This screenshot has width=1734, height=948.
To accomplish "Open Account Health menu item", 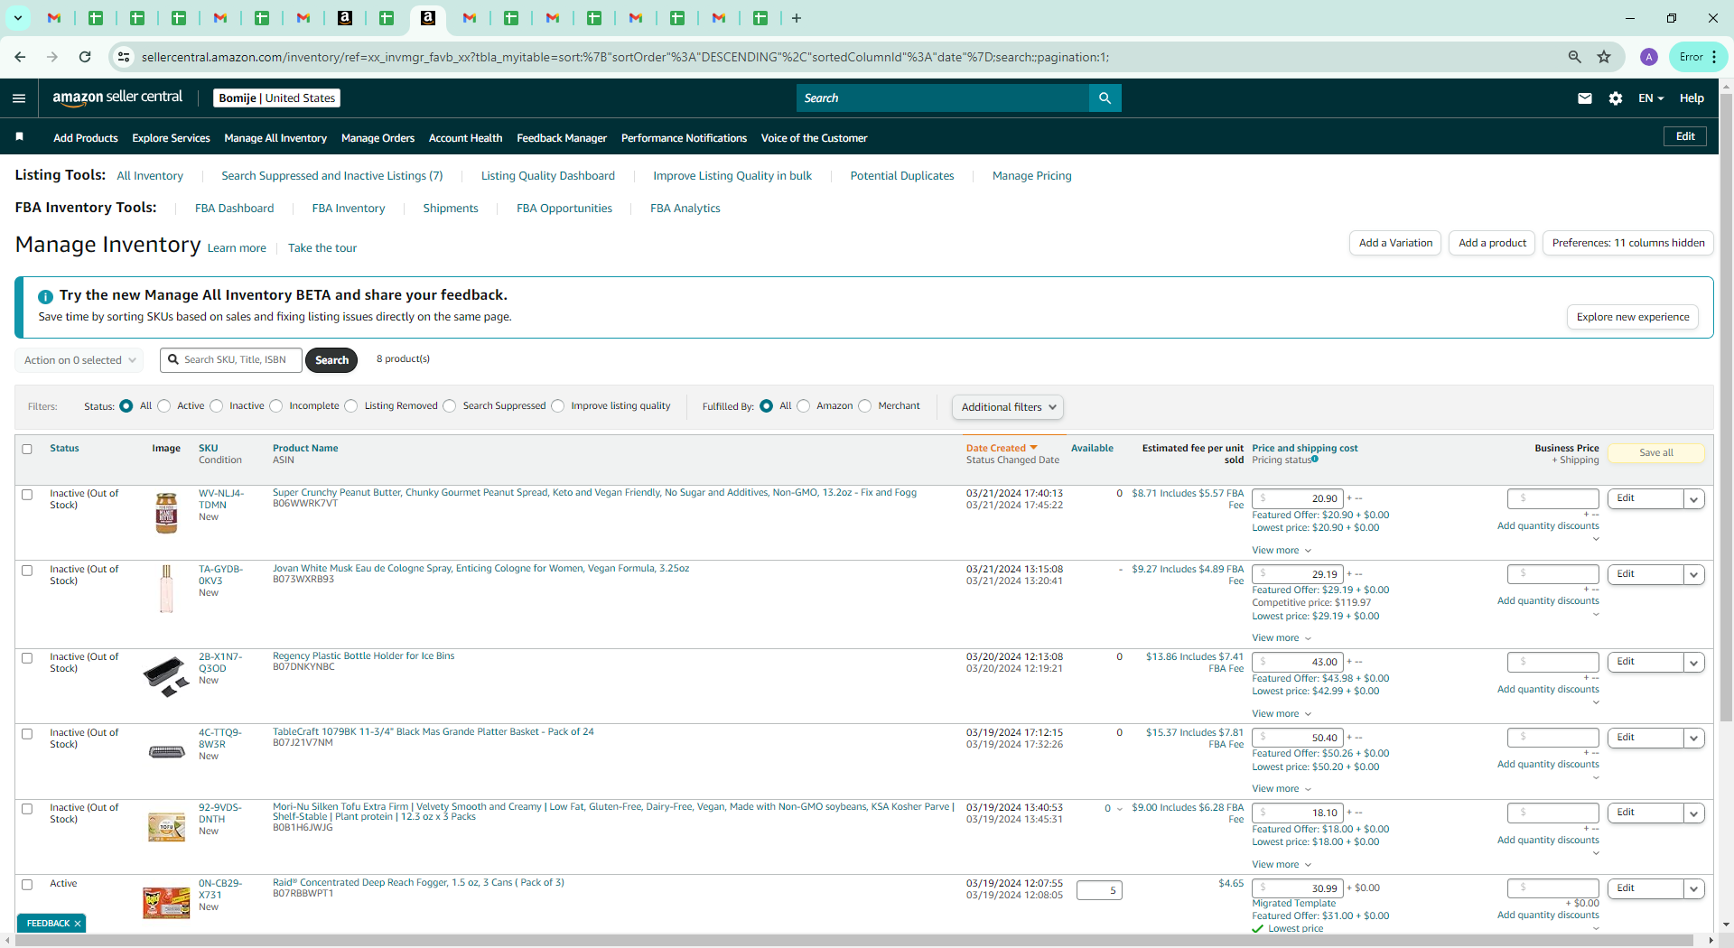I will click(465, 138).
